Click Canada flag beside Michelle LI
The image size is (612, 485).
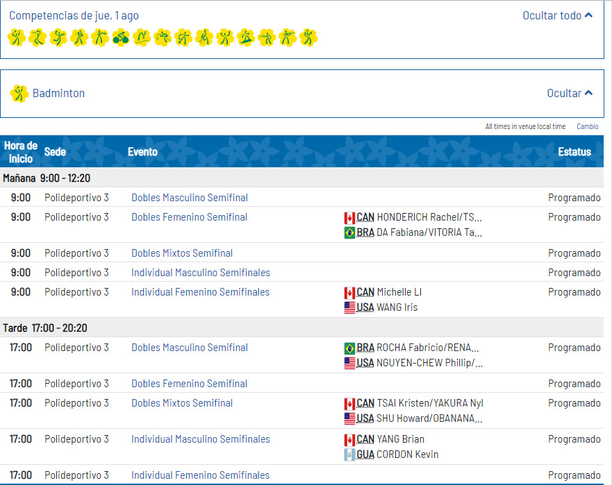point(349,292)
